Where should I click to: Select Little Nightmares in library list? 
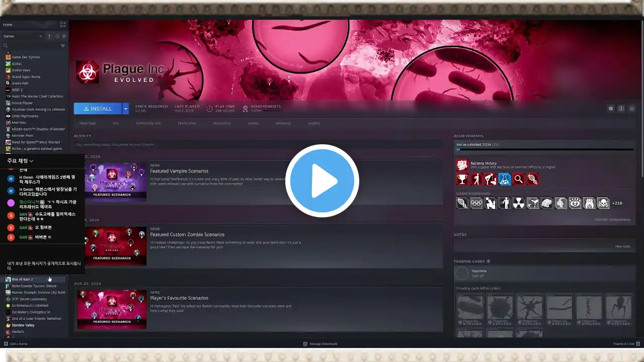point(25,116)
